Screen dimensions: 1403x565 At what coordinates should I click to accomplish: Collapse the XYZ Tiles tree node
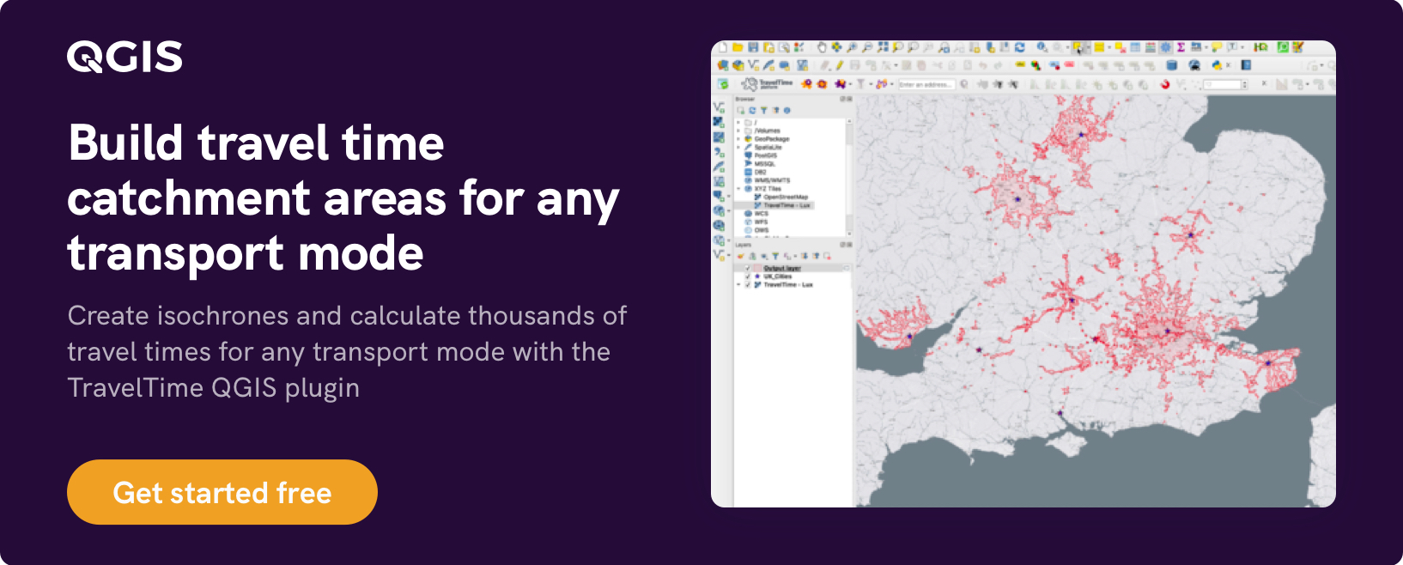738,189
